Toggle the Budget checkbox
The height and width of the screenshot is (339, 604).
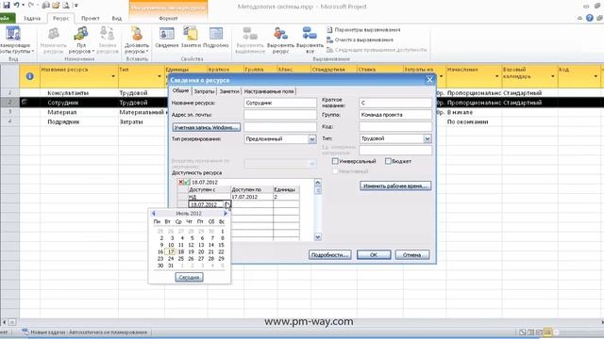(388, 161)
